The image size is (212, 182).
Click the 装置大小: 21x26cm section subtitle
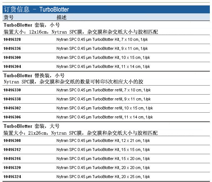pyautogui.click(x=80, y=133)
